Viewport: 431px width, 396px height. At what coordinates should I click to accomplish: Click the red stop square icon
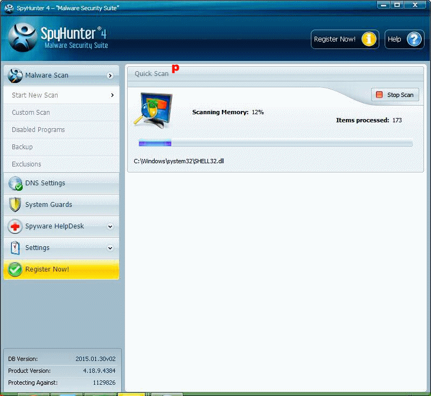(379, 95)
